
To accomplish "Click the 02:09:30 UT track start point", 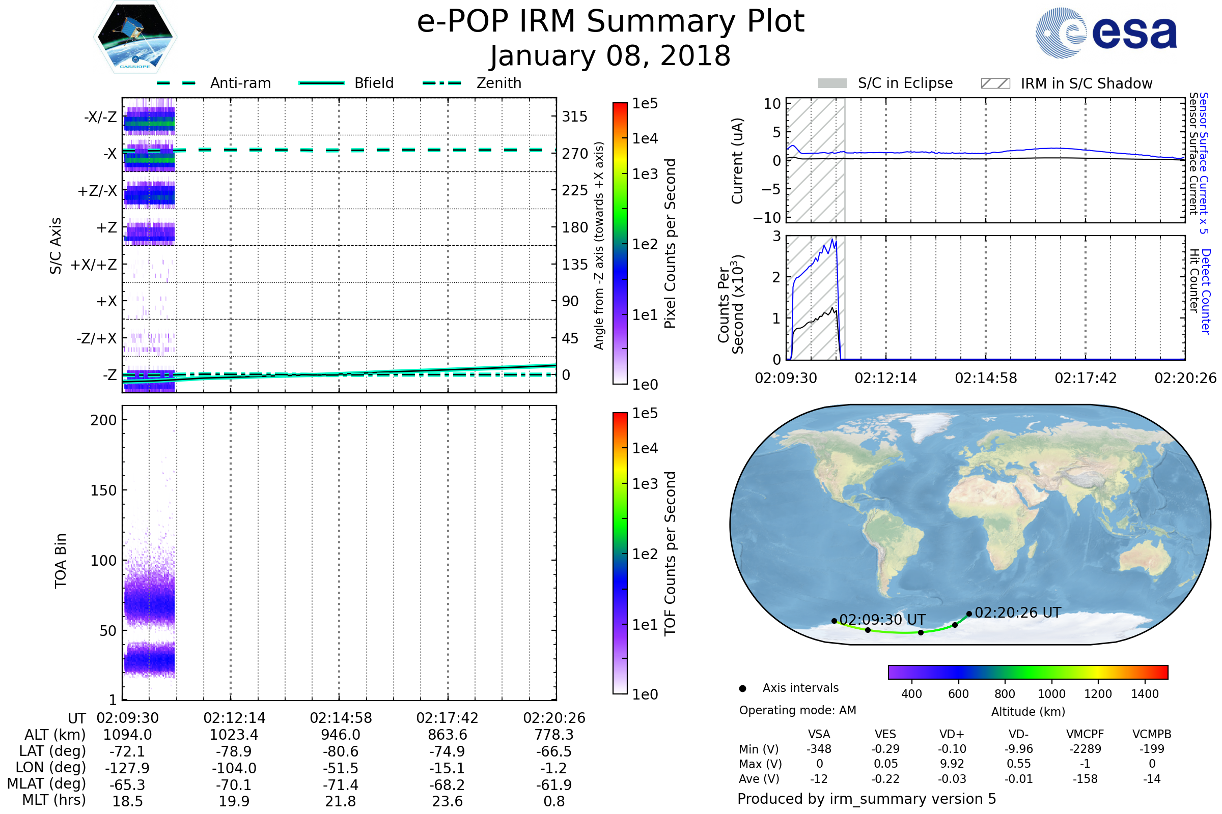I will (834, 621).
